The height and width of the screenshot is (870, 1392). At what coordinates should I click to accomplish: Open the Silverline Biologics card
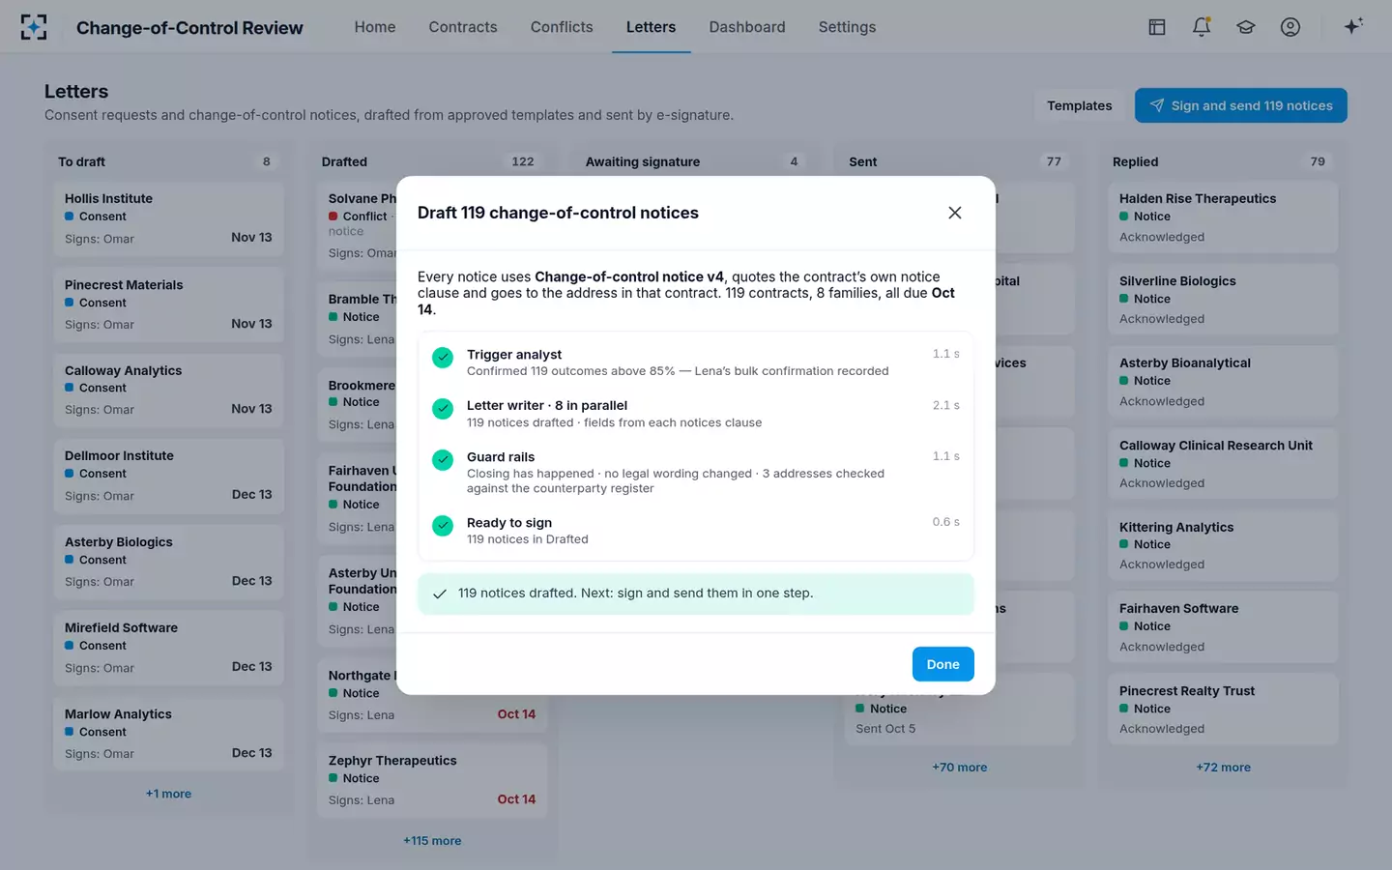pyautogui.click(x=1223, y=300)
